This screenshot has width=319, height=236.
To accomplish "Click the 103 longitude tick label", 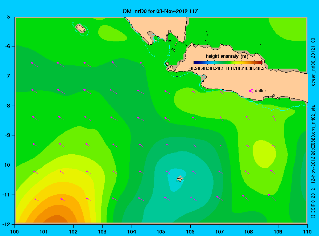I will click(x=102, y=232).
